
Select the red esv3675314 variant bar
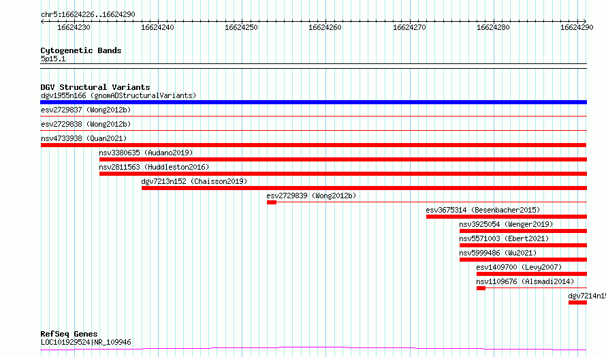tap(507, 217)
